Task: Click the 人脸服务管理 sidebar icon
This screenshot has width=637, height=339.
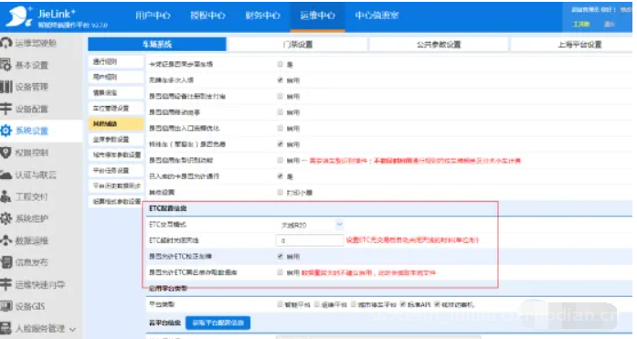Action: click(5, 328)
